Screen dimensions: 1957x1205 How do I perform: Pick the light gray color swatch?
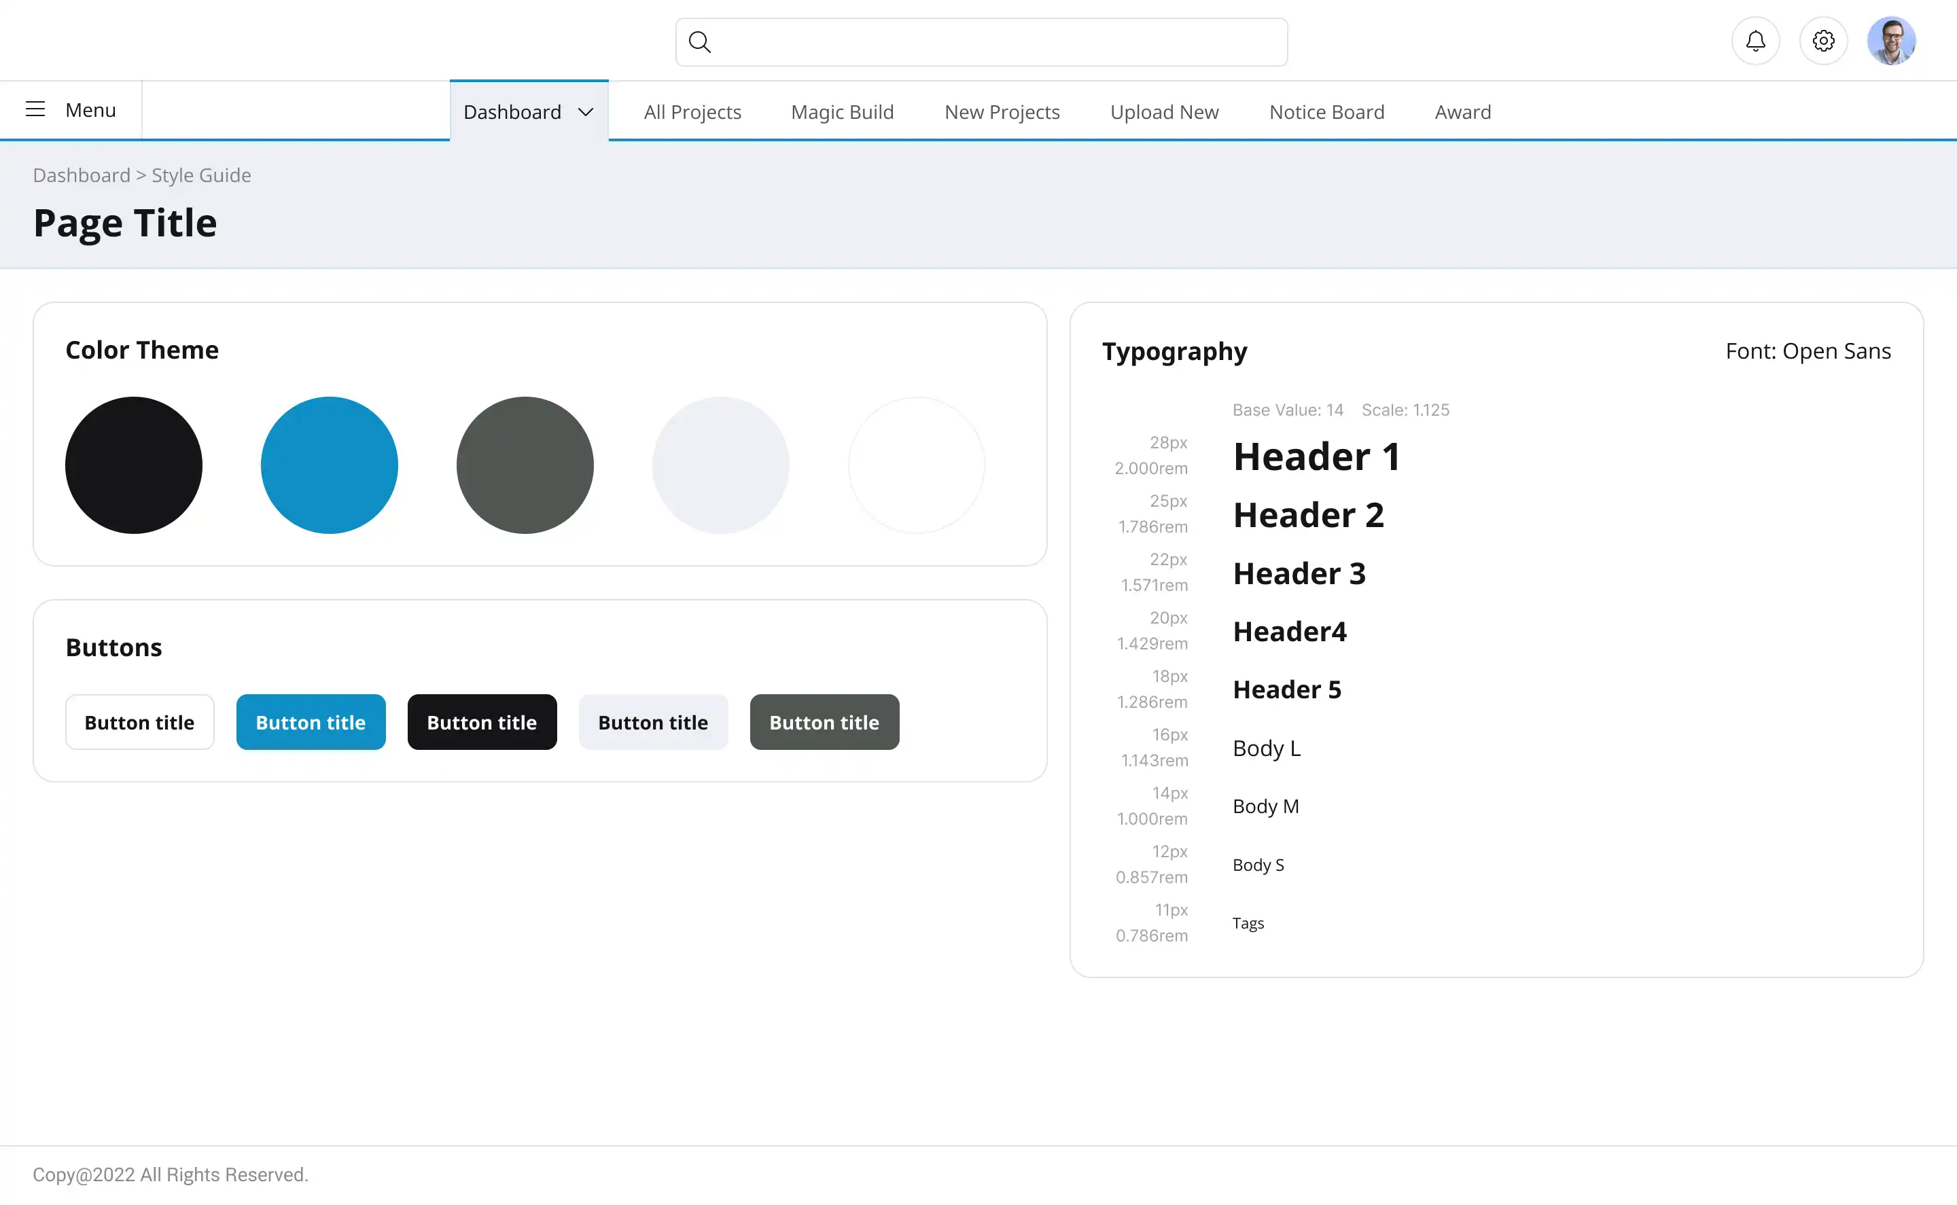[x=720, y=465]
